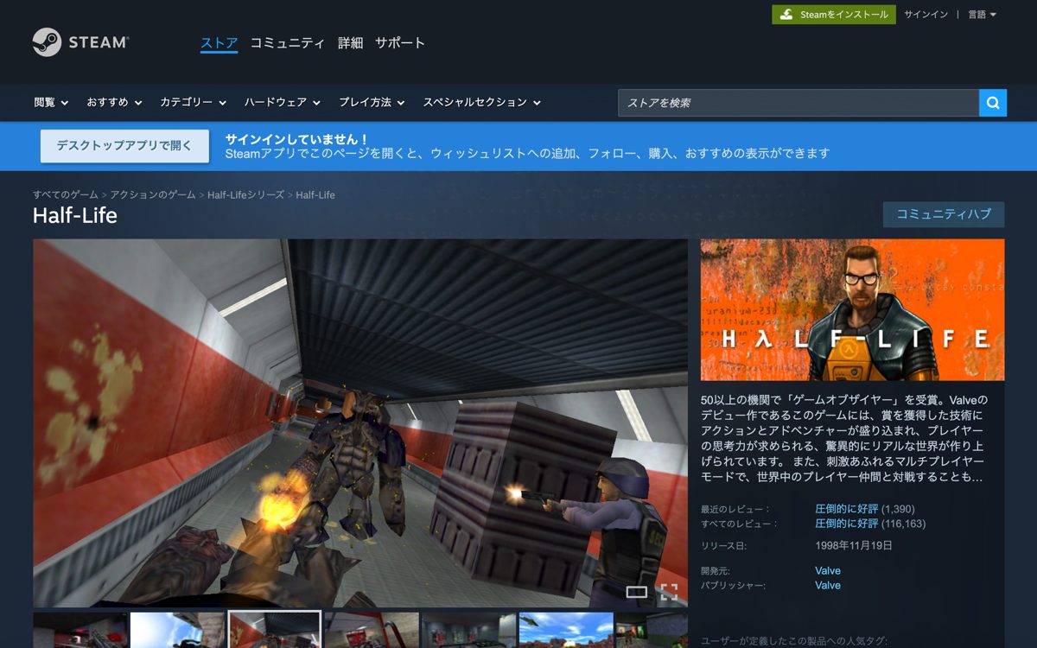This screenshot has height=648, width=1037.
Task: Select the highlighted third screenshot thumbnail
Action: 275,630
